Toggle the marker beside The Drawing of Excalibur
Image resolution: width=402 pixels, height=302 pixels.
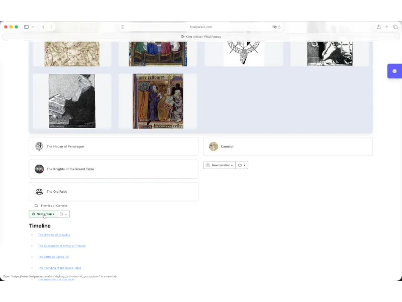32,235
